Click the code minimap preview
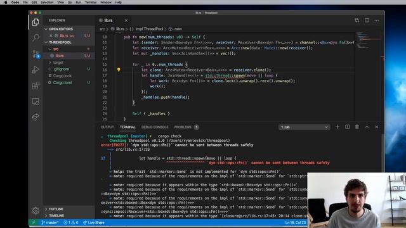 tap(367, 40)
